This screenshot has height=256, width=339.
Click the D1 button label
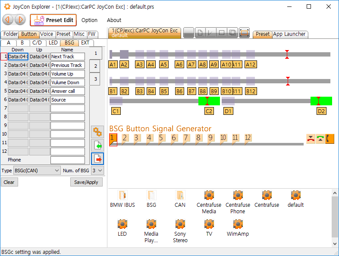point(228,111)
